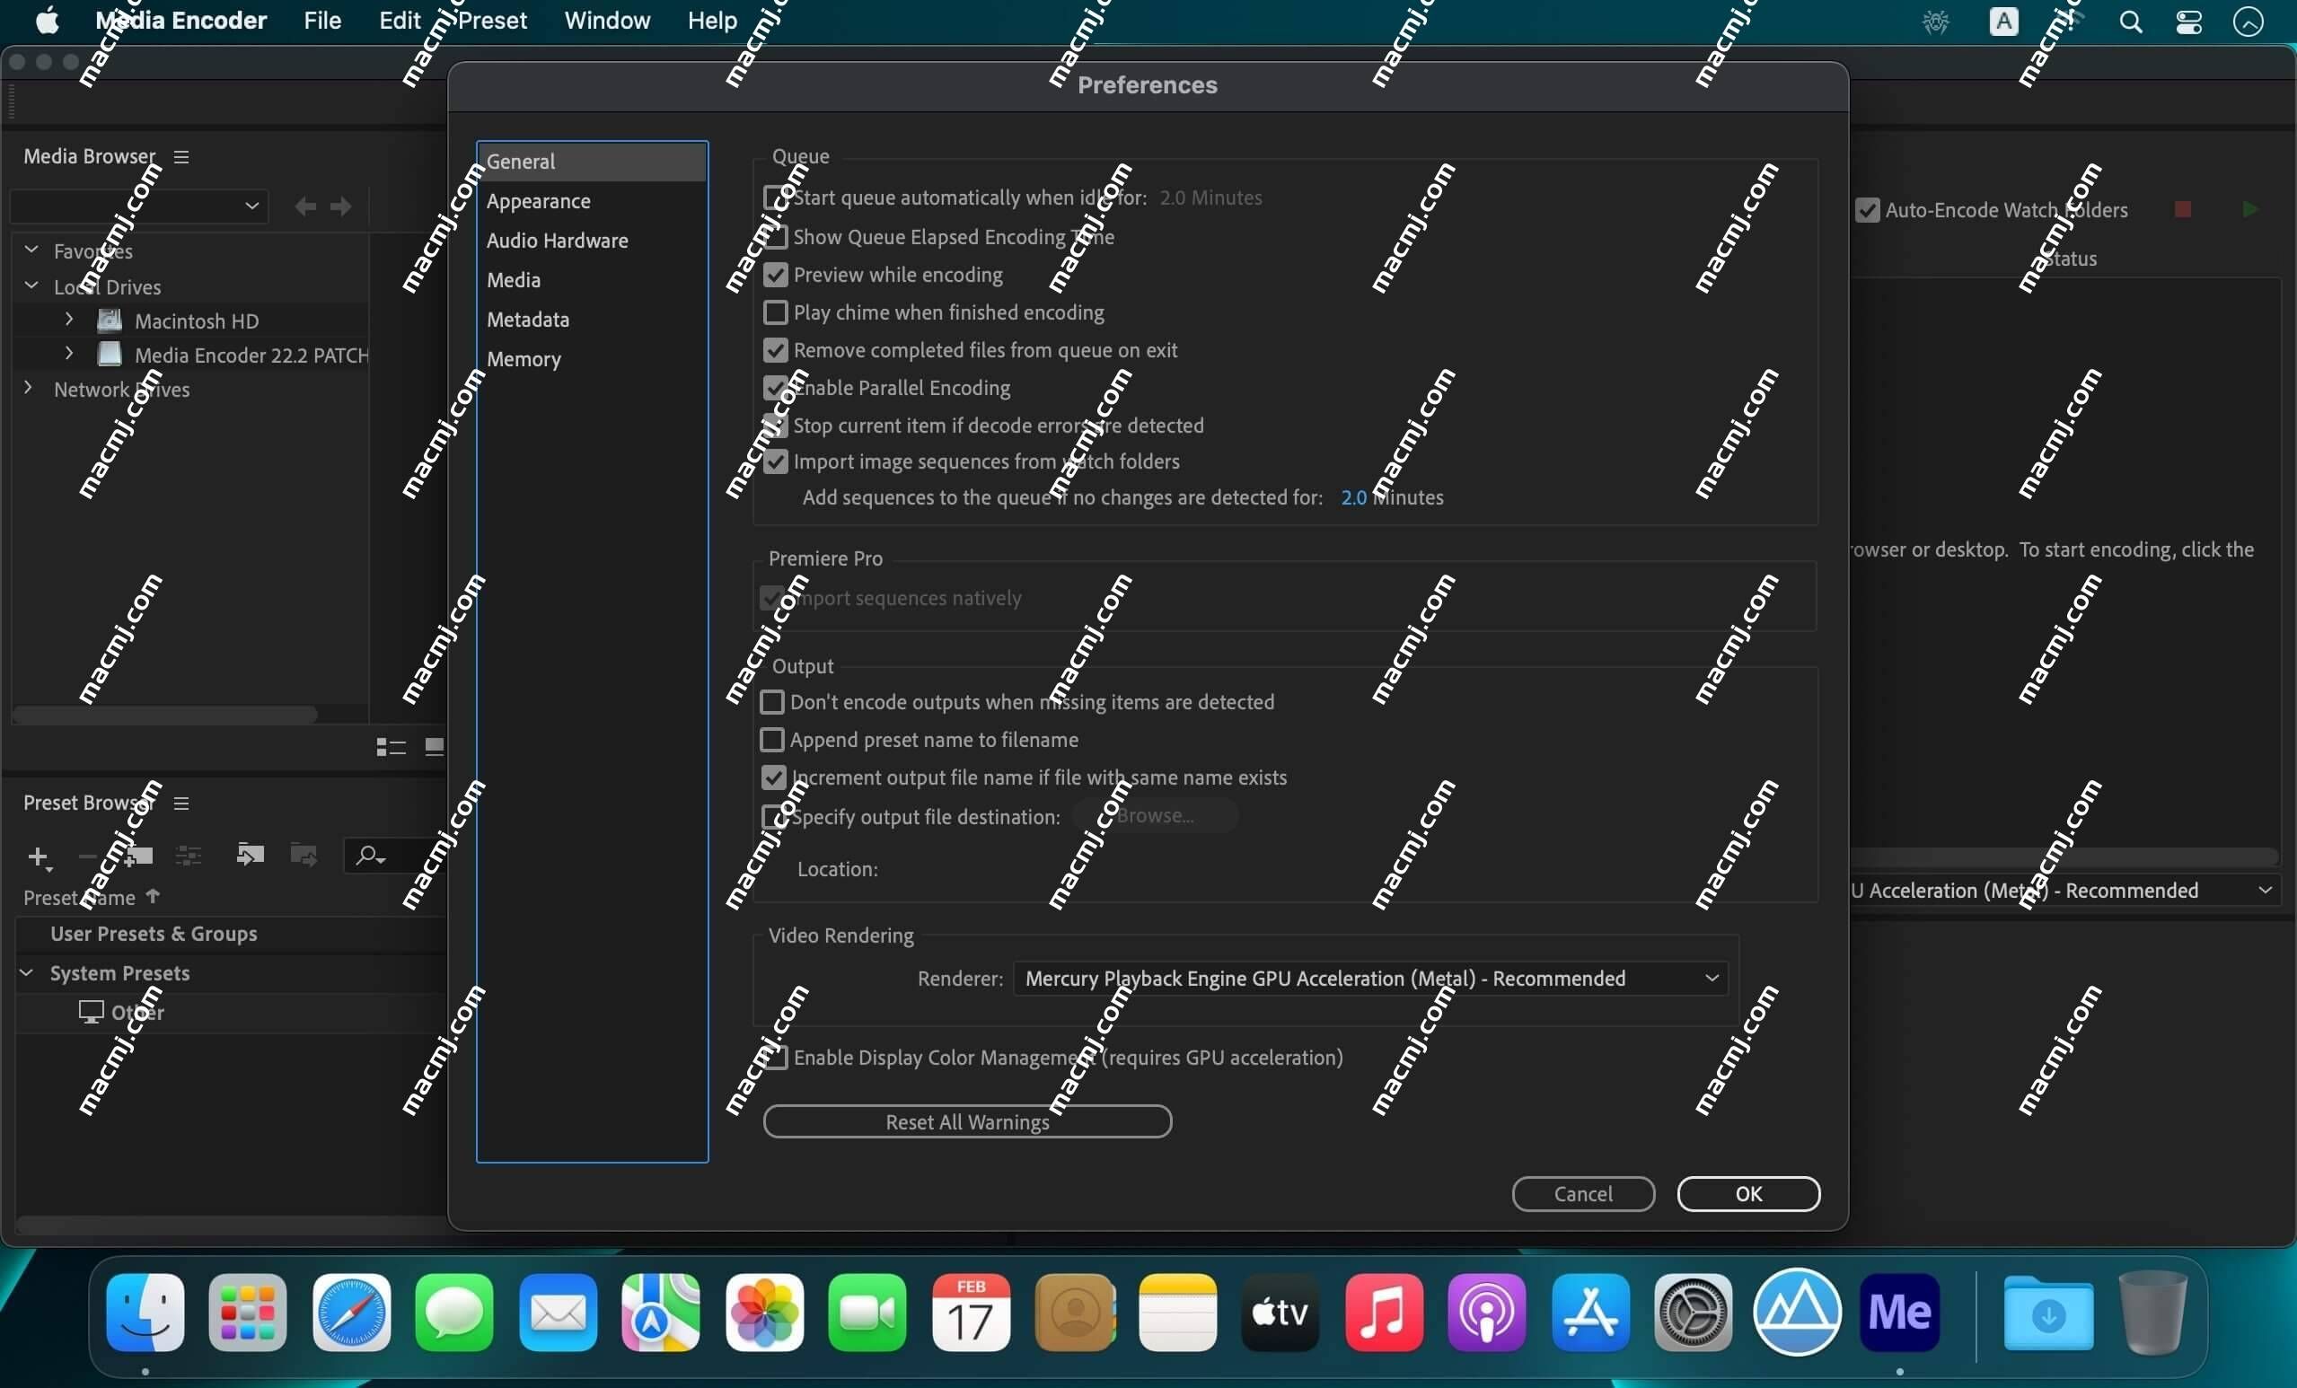
Task: Click the Cancel button in Preferences
Action: point(1583,1193)
